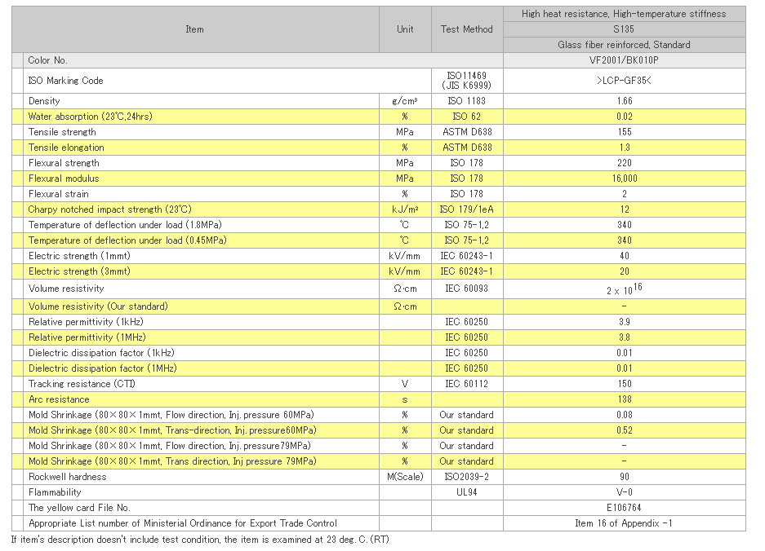Click the yellow card file number E106764
The image size is (765, 551).
tap(624, 508)
